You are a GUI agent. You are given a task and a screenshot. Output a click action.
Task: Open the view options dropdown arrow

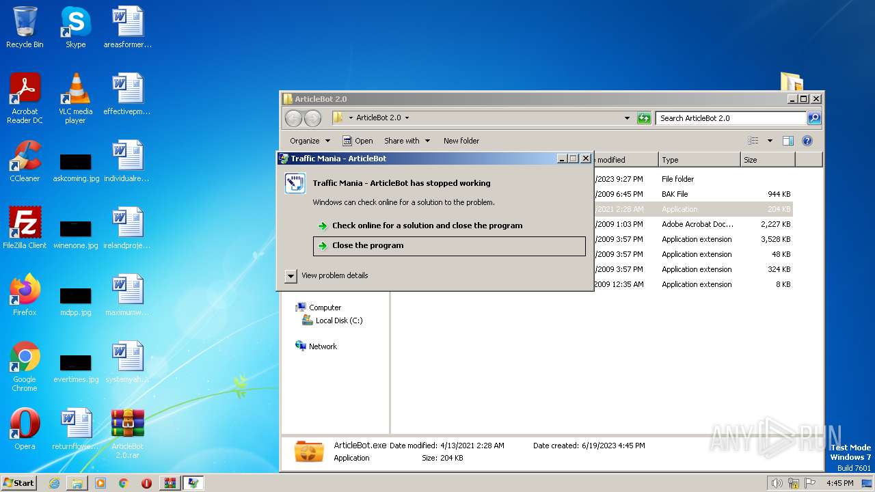click(x=770, y=141)
